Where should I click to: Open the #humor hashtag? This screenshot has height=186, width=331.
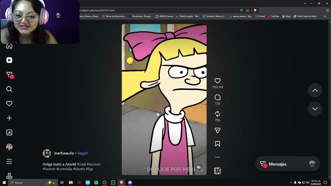point(49,169)
